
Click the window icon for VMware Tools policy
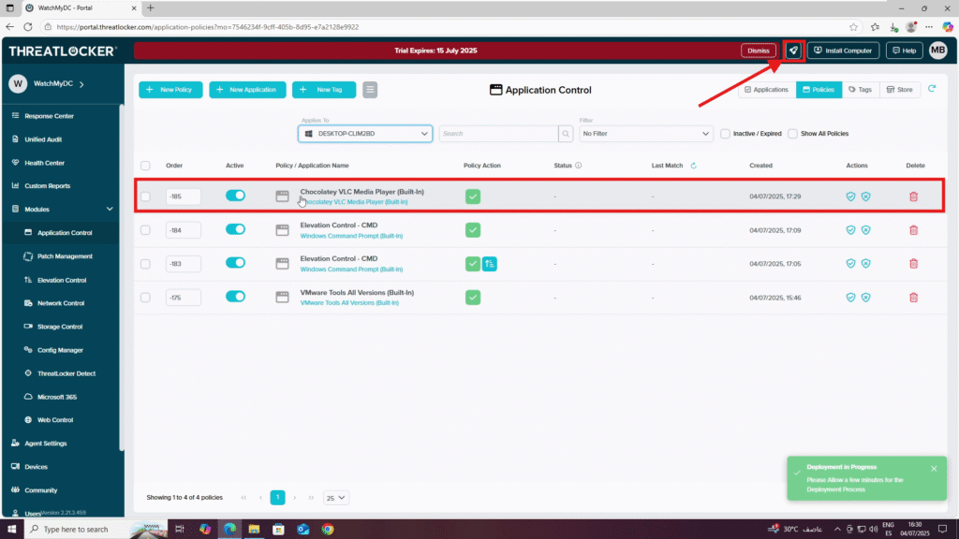coord(282,298)
